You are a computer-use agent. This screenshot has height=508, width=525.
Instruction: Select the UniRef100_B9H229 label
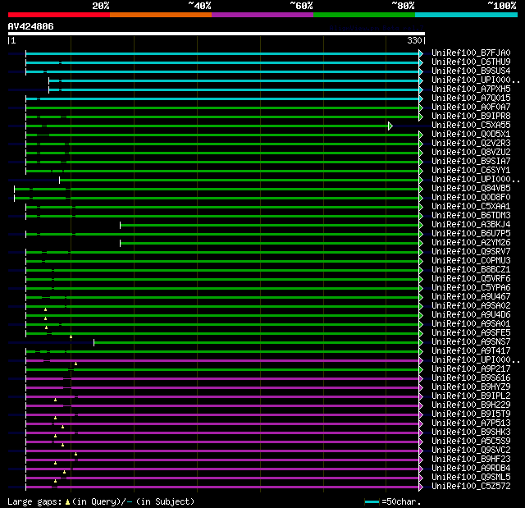pos(471,405)
